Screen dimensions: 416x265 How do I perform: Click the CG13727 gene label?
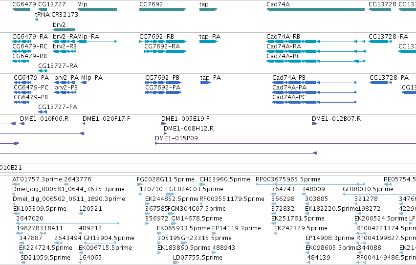[52, 4]
